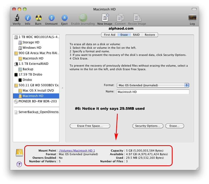Viewport: 209px width, 184px height.
Task: Click the Backup volume icon
Action: point(20,69)
